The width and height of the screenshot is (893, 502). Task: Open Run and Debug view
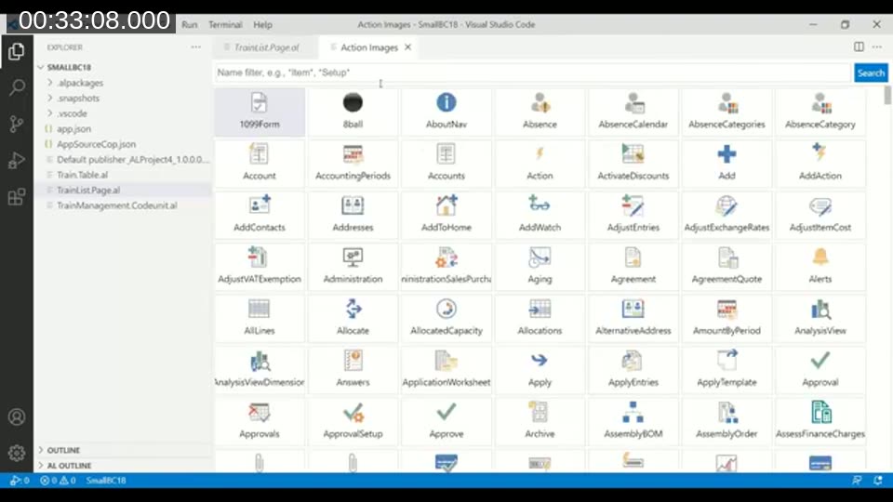click(x=17, y=161)
